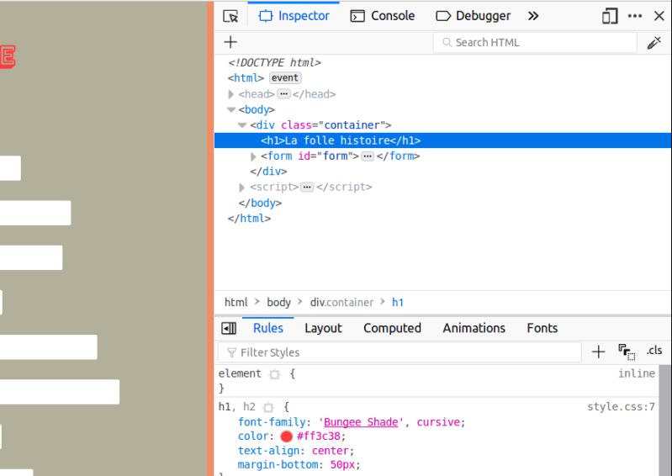Switch to the Console tab
The width and height of the screenshot is (672, 476).
coord(383,16)
